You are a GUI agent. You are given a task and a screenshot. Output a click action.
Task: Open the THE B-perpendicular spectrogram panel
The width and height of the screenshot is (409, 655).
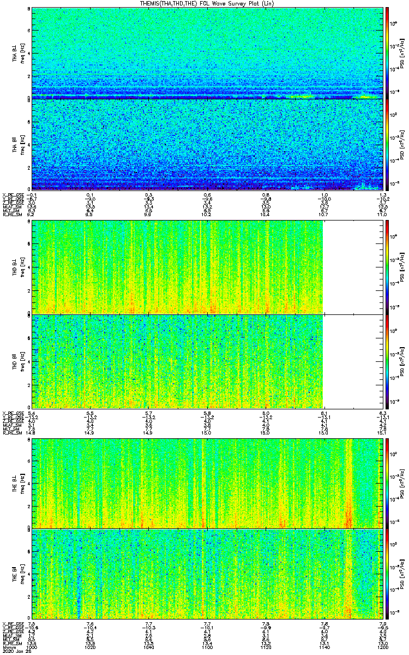[208, 483]
